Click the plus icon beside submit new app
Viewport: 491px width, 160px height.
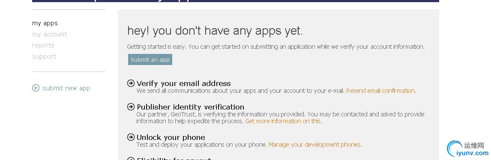(36, 88)
